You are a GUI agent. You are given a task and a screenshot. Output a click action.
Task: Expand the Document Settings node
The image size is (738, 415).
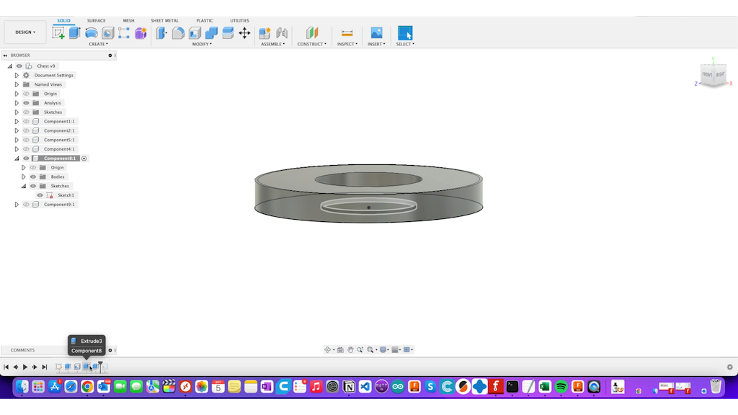(17, 75)
